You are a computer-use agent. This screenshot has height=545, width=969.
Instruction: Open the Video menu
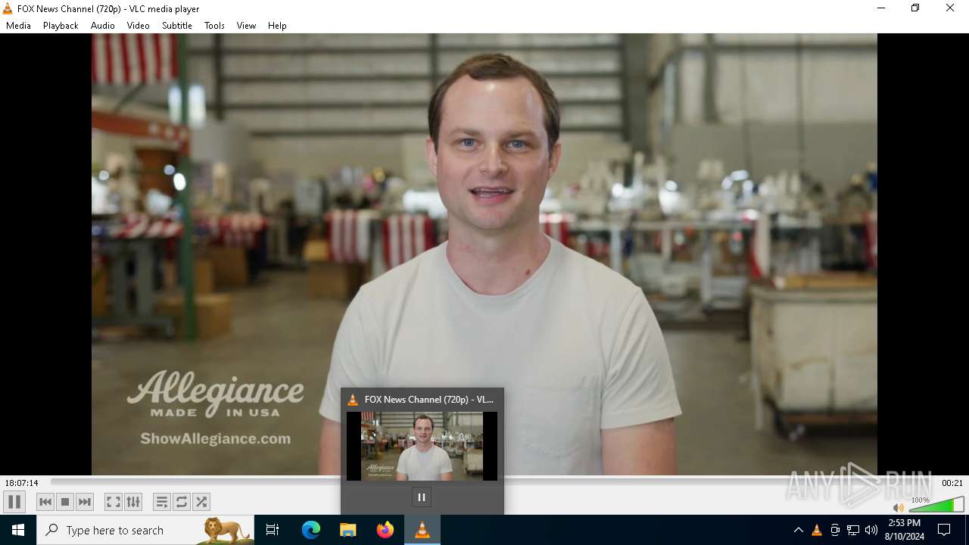pyautogui.click(x=138, y=25)
